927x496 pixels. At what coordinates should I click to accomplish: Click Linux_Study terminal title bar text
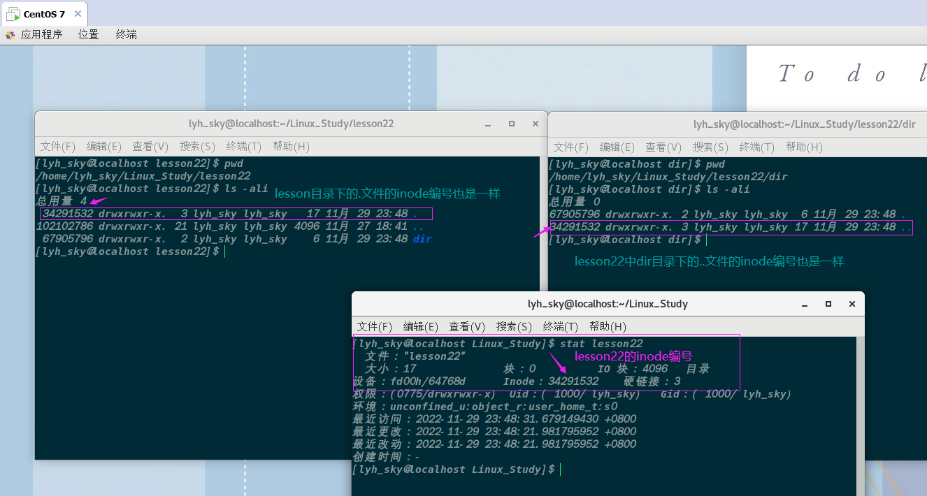point(608,304)
